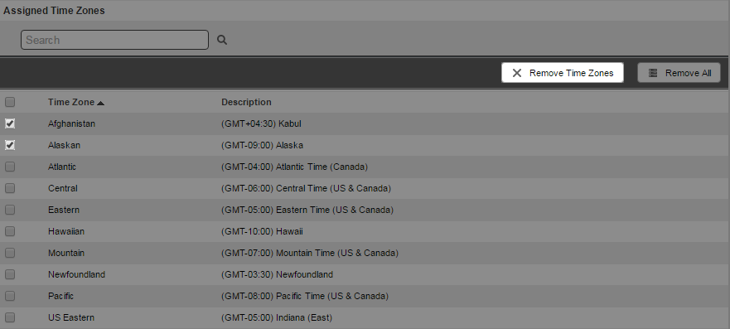Tick the Eastern time zone checkbox
Screen dimensions: 730x329
coord(10,210)
